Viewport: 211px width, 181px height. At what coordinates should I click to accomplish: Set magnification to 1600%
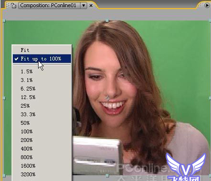click(42, 166)
